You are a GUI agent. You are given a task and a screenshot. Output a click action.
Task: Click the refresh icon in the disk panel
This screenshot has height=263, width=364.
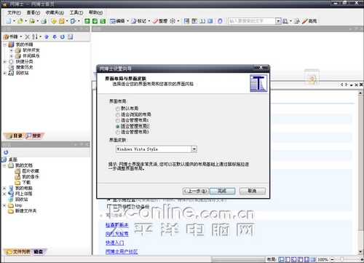6,152
